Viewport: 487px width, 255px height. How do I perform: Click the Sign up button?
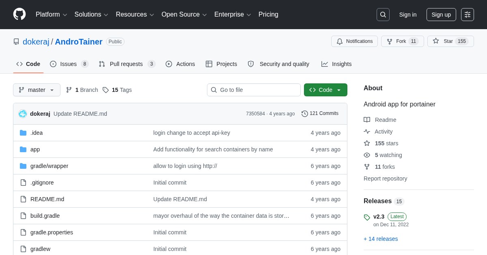(441, 15)
